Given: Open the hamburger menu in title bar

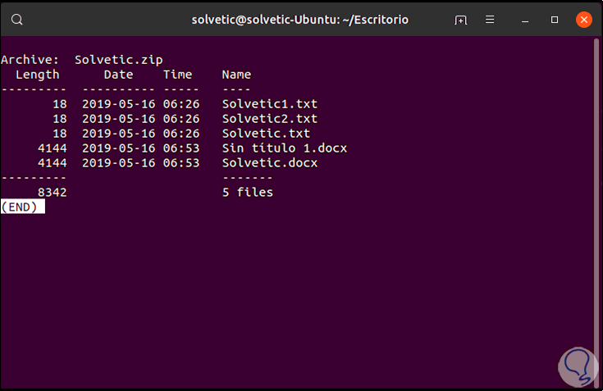Looking at the screenshot, I should tap(490, 19).
